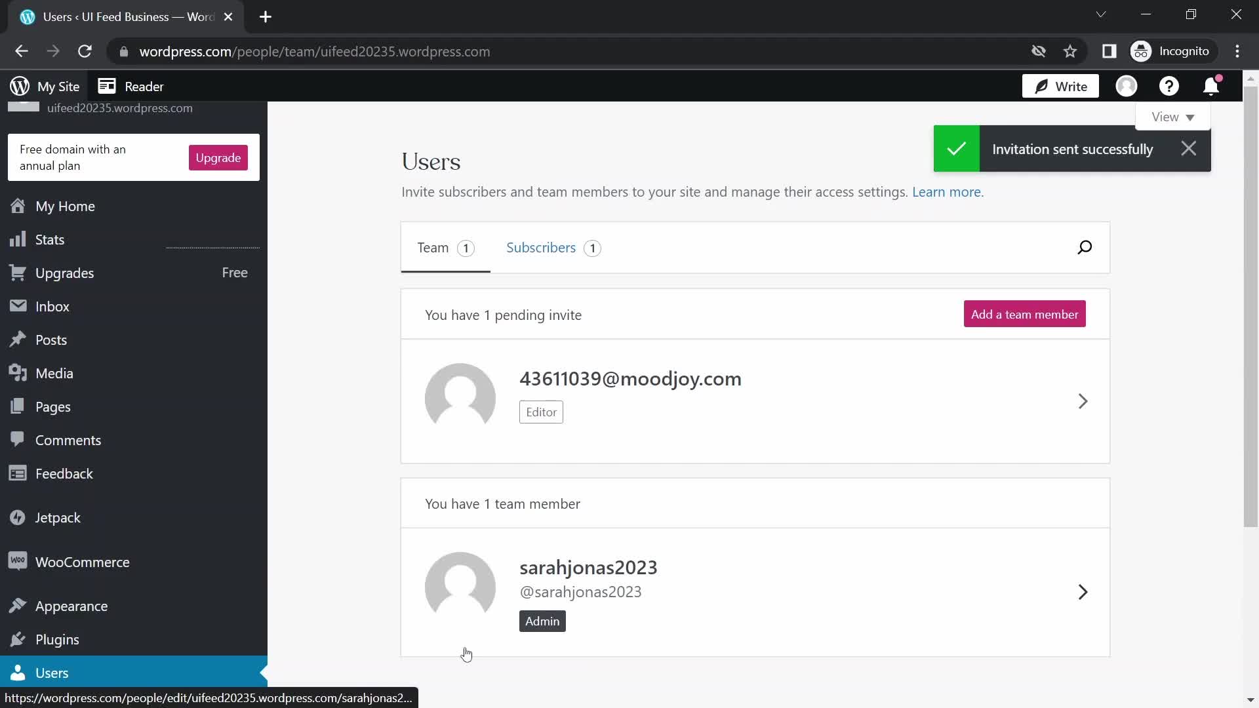This screenshot has height=708, width=1259.
Task: Click Add a team member
Action: pos(1024,314)
